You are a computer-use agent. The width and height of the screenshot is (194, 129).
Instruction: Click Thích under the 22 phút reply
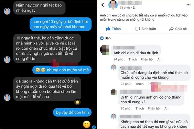139,84
